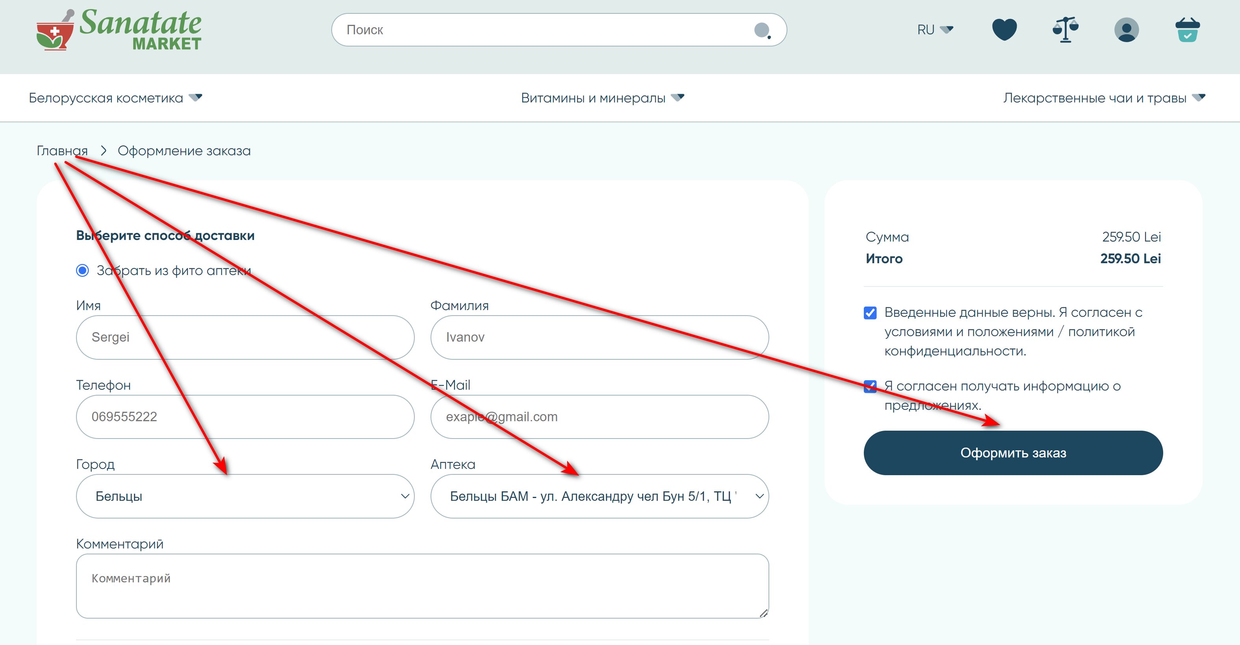Open the shopping basket icon
The image size is (1240, 645).
(1188, 30)
